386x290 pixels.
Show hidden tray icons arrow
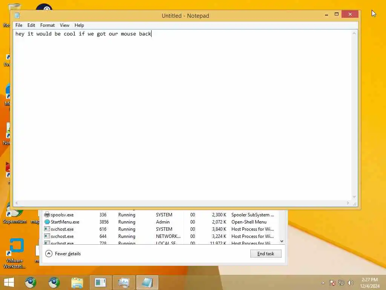(x=323, y=283)
